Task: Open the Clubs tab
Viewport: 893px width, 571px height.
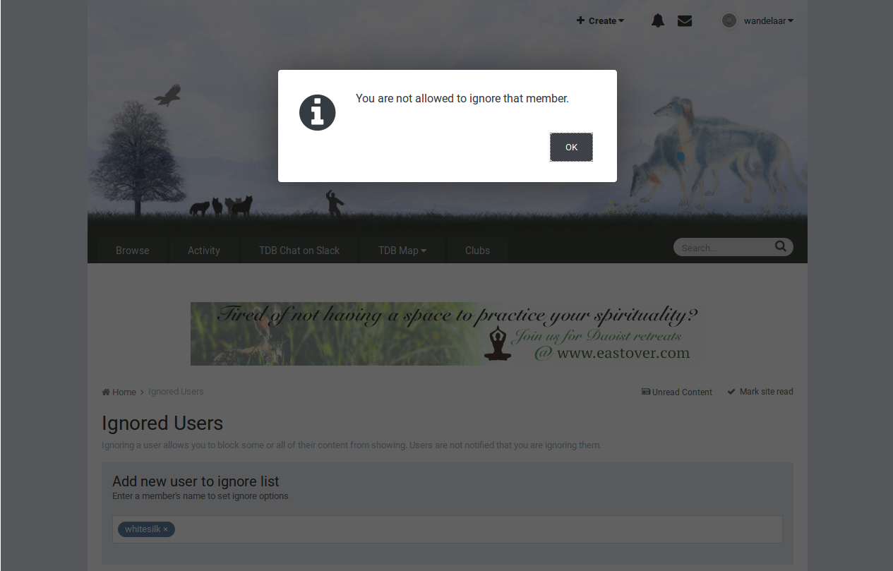Action: (x=477, y=250)
